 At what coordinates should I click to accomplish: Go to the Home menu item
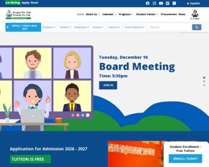(x=80, y=14)
